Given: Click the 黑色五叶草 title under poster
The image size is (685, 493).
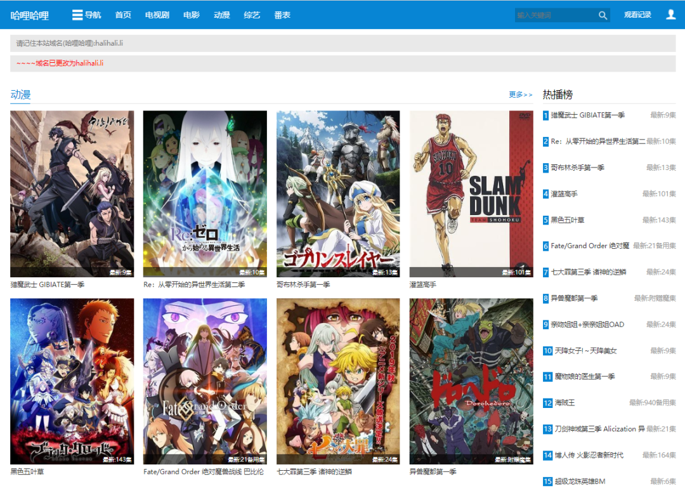Looking at the screenshot, I should pos(27,472).
